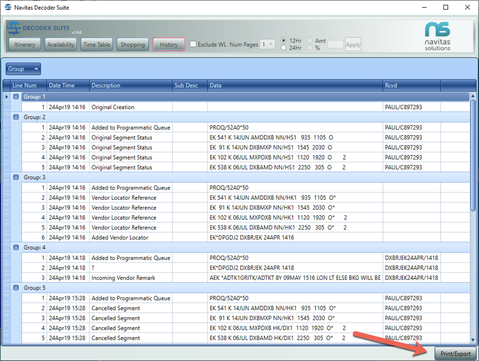This screenshot has height=361, width=479.
Task: Click the Print/Export button
Action: tap(455, 354)
